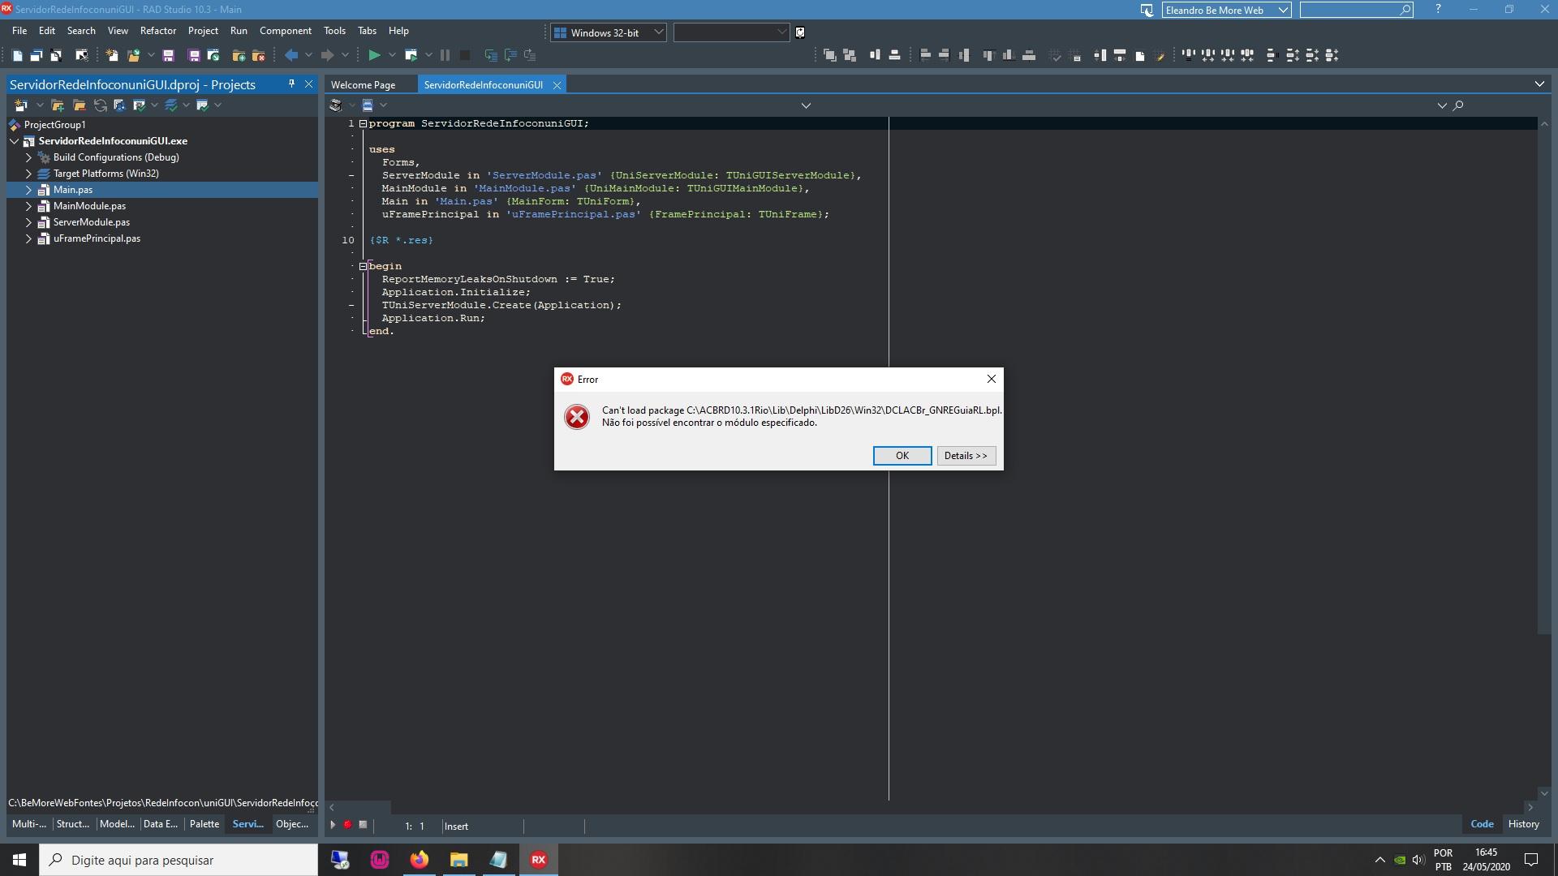Click the Refresh icon in Projects panel
This screenshot has height=876, width=1558.
(100, 105)
